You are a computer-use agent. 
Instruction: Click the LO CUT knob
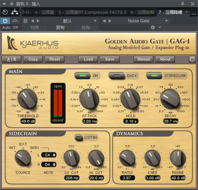coord(71,158)
